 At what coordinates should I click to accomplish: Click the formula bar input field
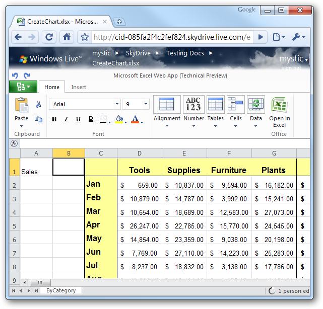(x=165, y=143)
